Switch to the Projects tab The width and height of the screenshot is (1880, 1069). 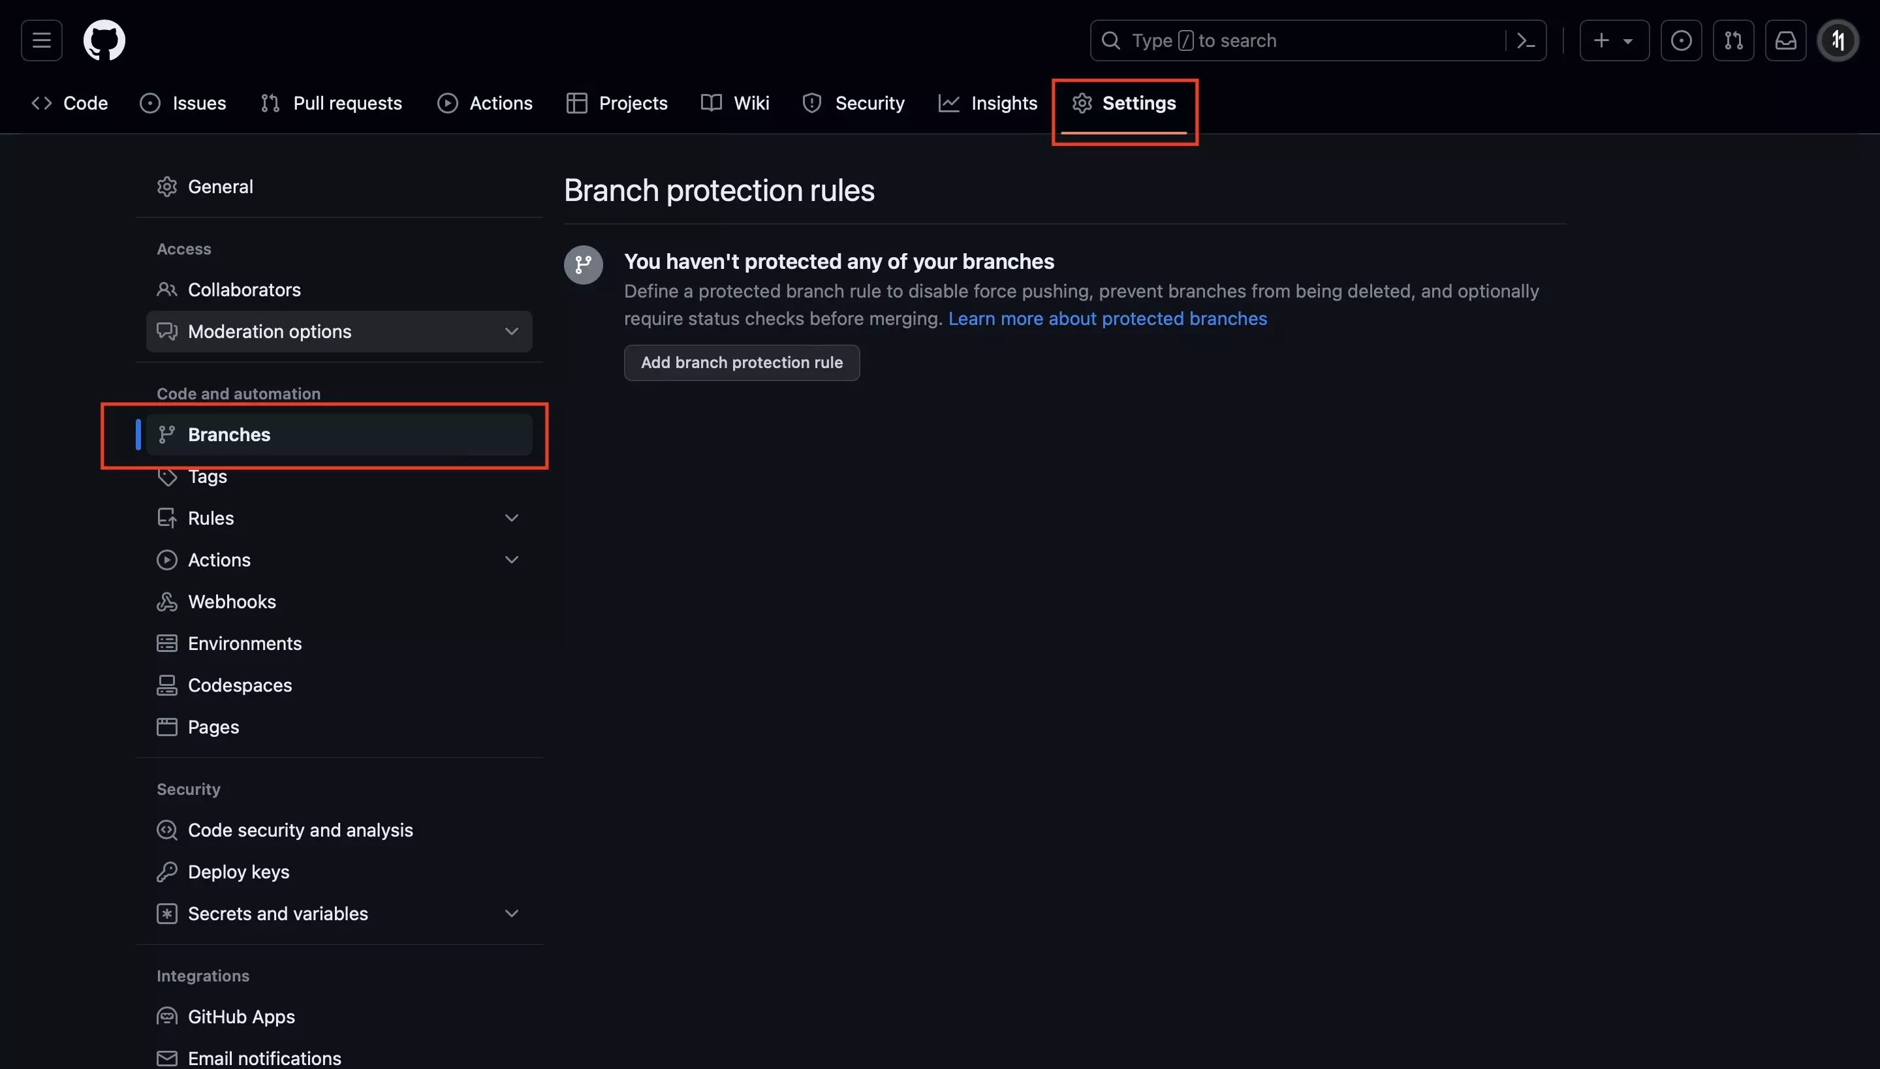[617, 104]
